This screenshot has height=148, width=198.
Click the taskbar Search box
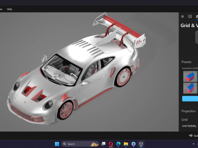(80, 144)
